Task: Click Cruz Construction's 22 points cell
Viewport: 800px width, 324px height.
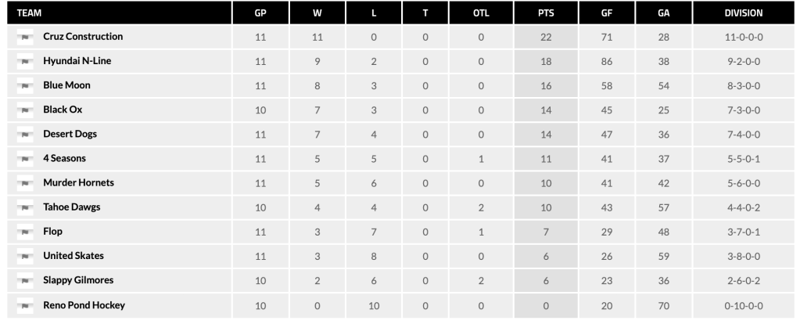Action: tap(546, 37)
